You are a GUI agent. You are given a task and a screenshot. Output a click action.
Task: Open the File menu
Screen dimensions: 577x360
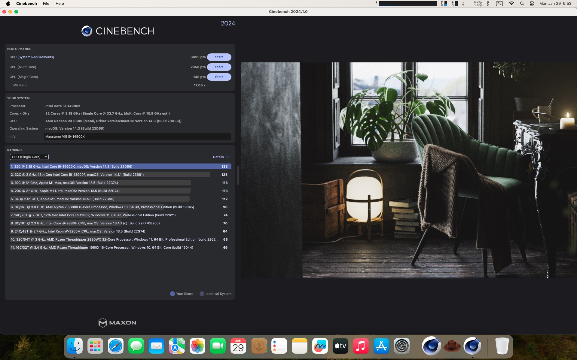(46, 4)
